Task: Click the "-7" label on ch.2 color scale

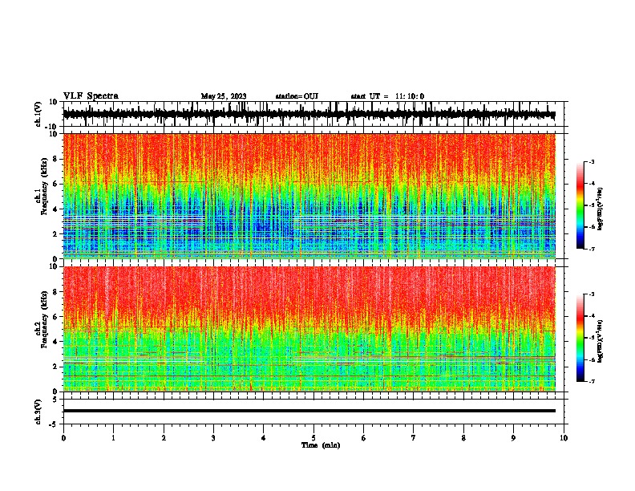Action: pos(591,381)
